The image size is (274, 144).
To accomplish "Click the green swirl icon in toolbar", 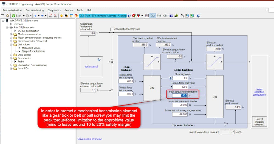I will click(176, 16).
